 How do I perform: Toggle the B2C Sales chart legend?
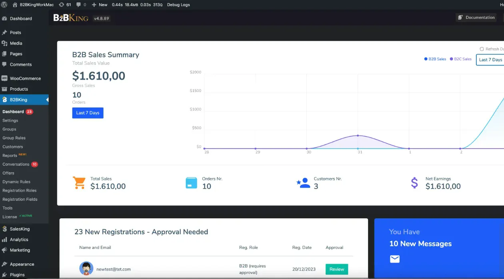point(460,59)
